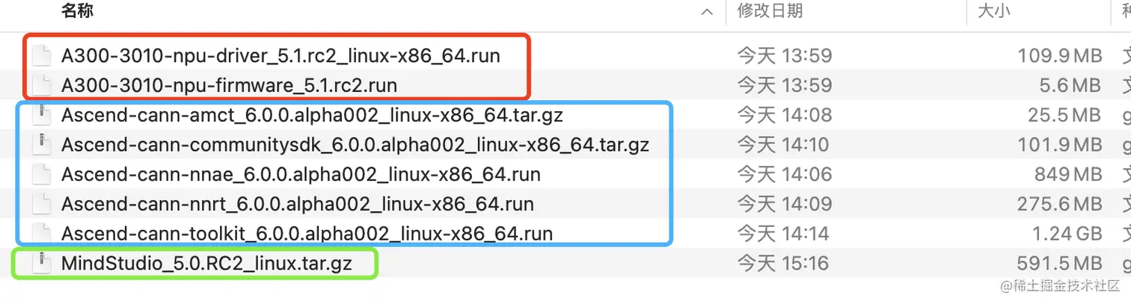
Task: Click the Ascend-cann-amct archive icon
Action: pyautogui.click(x=43, y=115)
